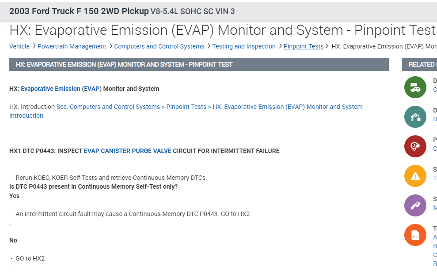The height and width of the screenshot is (272, 437).
Task: Click the orange TSB document icon
Action: [415, 235]
